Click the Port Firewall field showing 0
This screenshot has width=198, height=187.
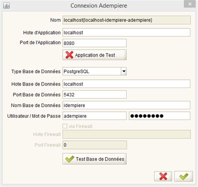click(x=95, y=145)
